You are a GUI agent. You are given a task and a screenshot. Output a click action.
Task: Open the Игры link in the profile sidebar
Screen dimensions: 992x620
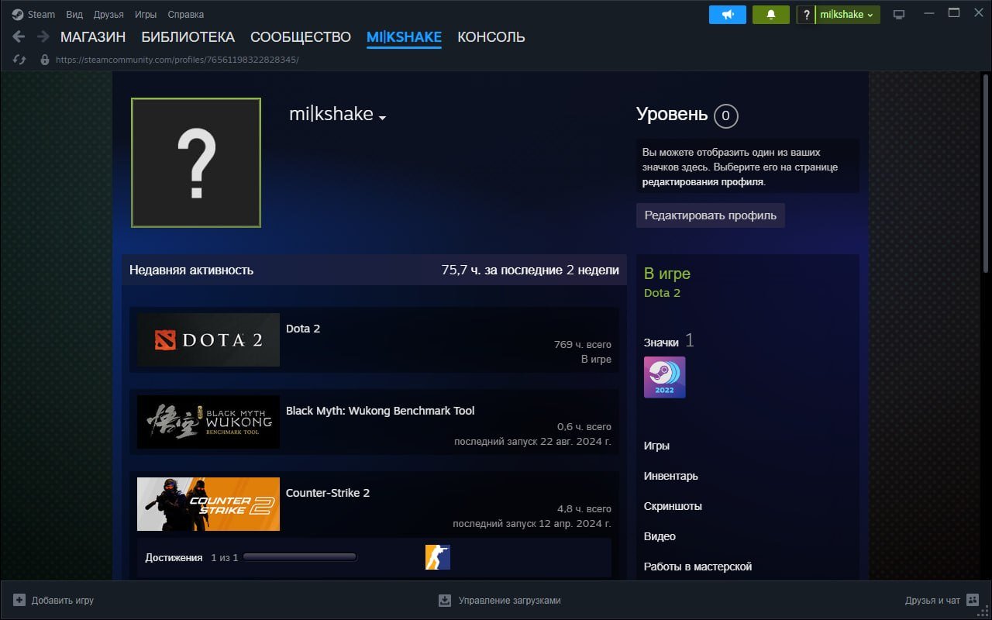pyautogui.click(x=656, y=446)
